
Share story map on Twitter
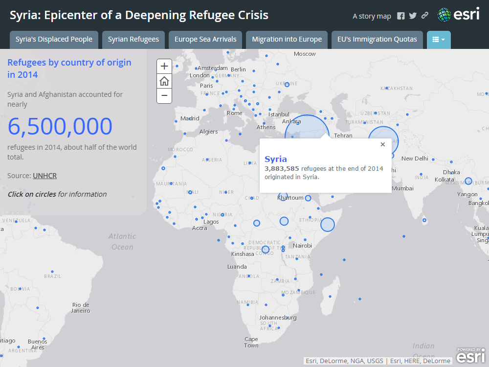[x=413, y=16]
